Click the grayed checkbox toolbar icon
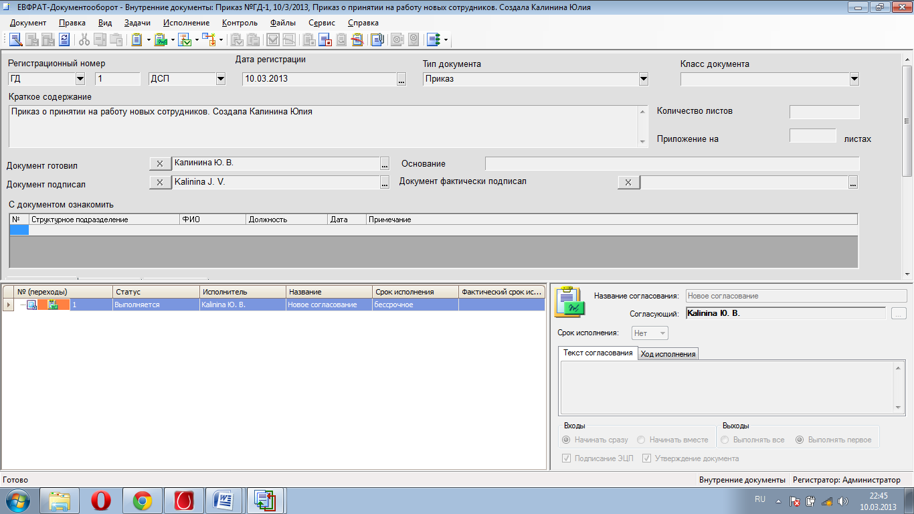 click(273, 39)
